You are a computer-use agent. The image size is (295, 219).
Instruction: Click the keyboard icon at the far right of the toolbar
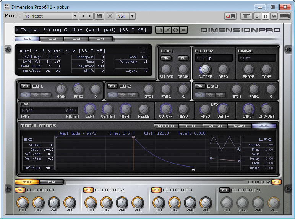pyautogui.click(x=284, y=16)
